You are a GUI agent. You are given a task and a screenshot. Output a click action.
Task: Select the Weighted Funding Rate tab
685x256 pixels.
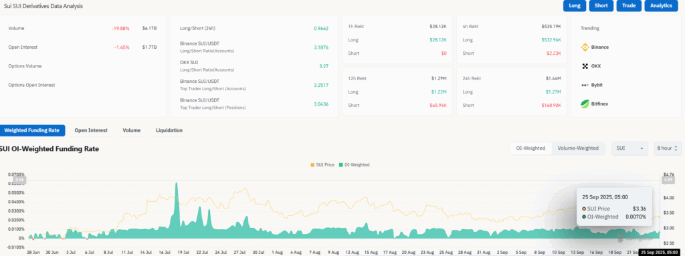click(x=31, y=130)
